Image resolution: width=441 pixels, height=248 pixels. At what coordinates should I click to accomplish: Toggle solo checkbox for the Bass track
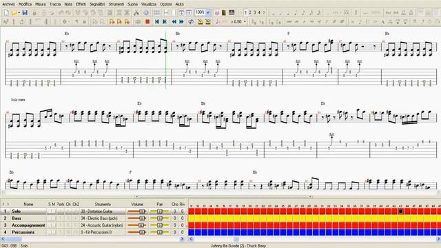pos(50,218)
